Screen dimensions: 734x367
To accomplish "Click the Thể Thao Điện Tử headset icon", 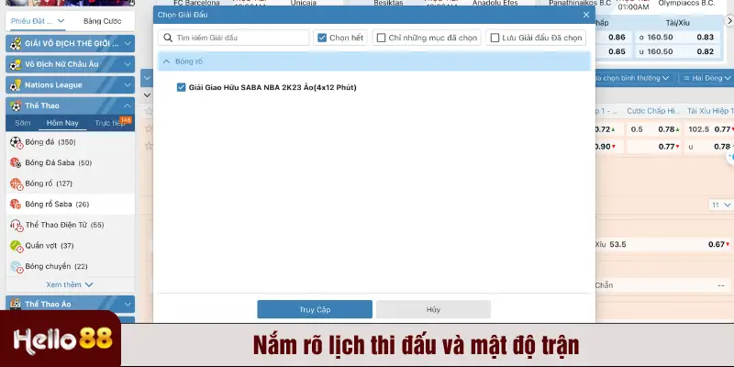I will pyautogui.click(x=17, y=225).
